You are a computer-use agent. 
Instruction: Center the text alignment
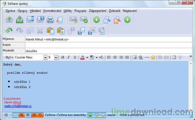click(x=115, y=57)
